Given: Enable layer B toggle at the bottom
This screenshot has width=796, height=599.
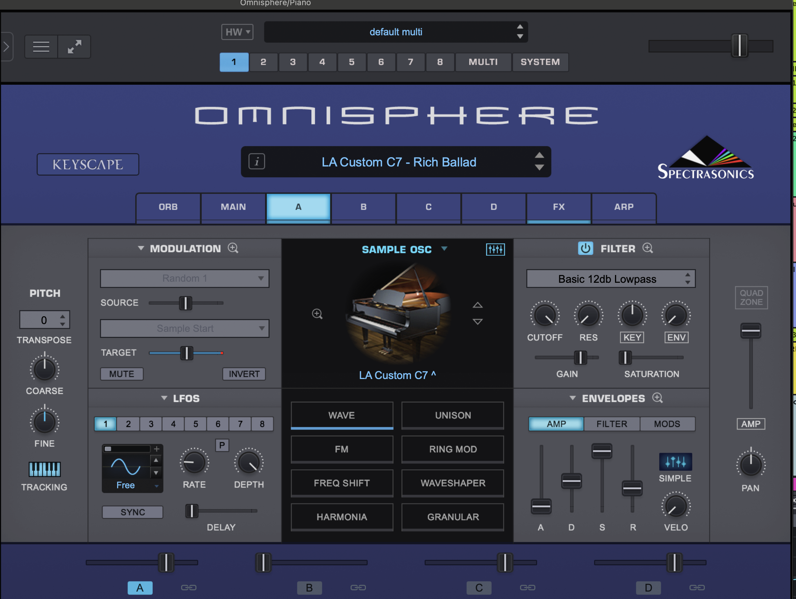Looking at the screenshot, I should coord(309,587).
